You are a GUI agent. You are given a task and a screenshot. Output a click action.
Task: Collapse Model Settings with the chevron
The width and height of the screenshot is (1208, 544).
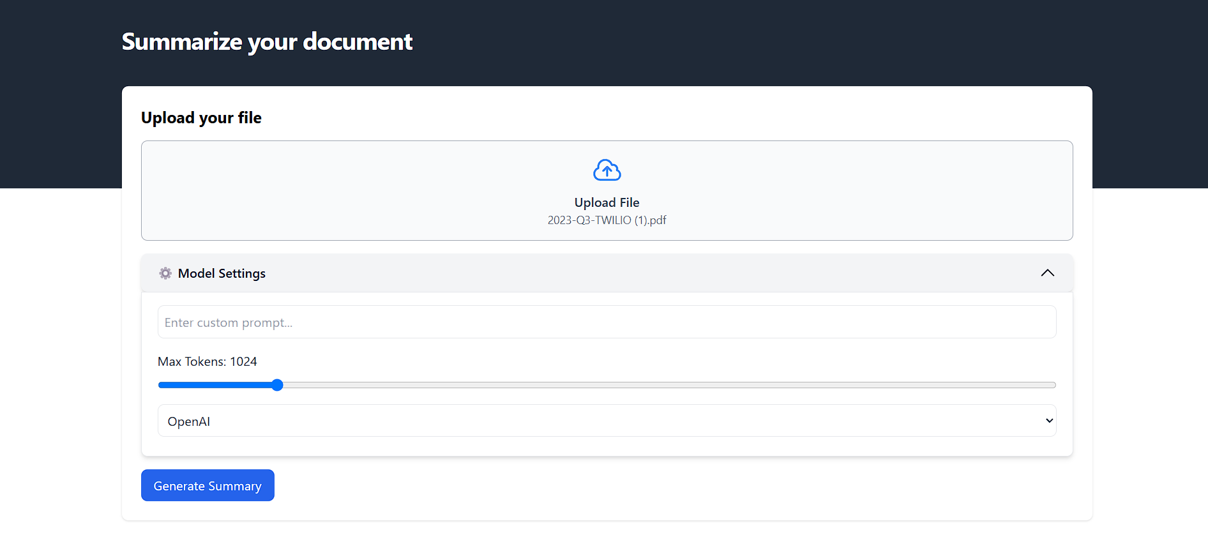[x=1047, y=273]
